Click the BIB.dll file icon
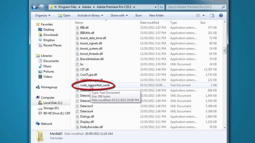Screen dimensions: 255x143 (77, 27)
